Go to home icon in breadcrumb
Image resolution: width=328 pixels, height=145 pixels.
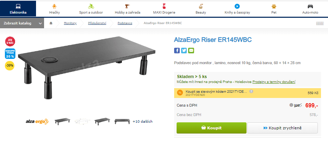pos(51,23)
